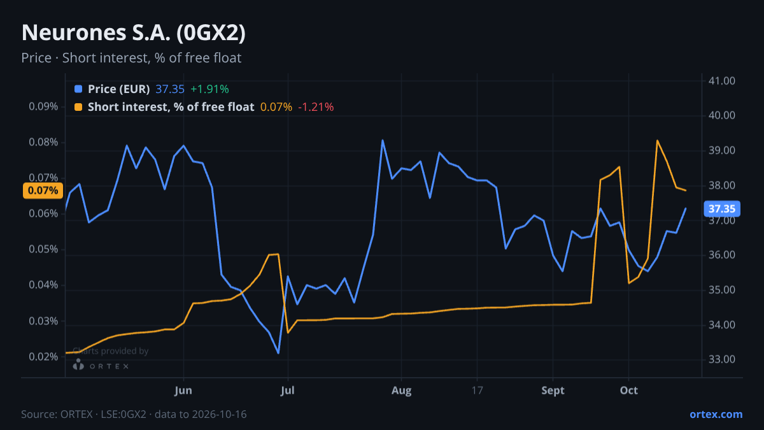Click the 0.03% left axis label

pyautogui.click(x=43, y=321)
